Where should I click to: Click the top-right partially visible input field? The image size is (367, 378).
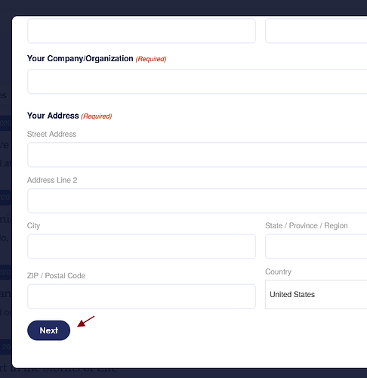click(316, 30)
